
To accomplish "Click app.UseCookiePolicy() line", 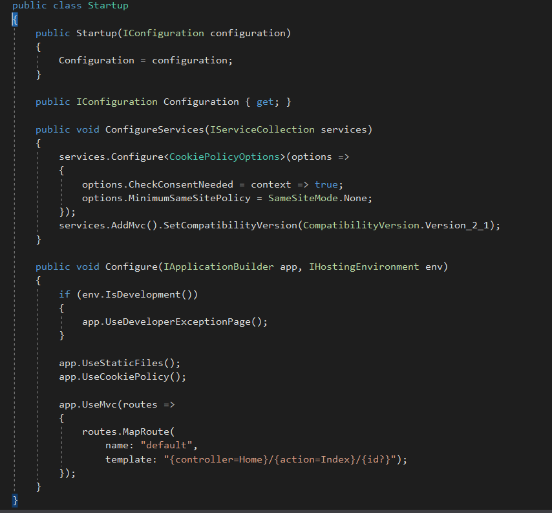I will pyautogui.click(x=122, y=377).
